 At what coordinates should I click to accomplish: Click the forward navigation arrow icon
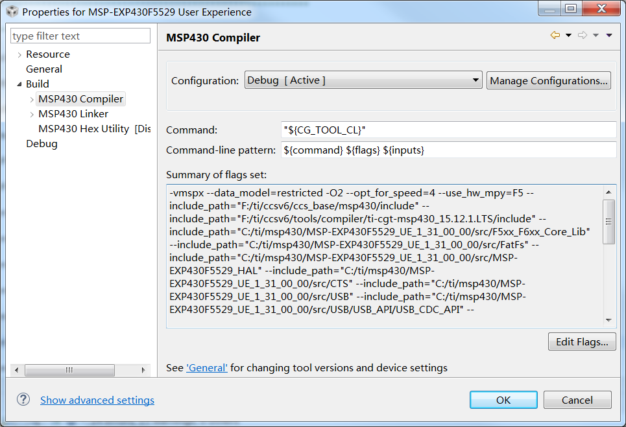582,36
